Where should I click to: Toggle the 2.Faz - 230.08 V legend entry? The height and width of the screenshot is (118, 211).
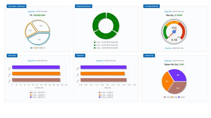37,95
